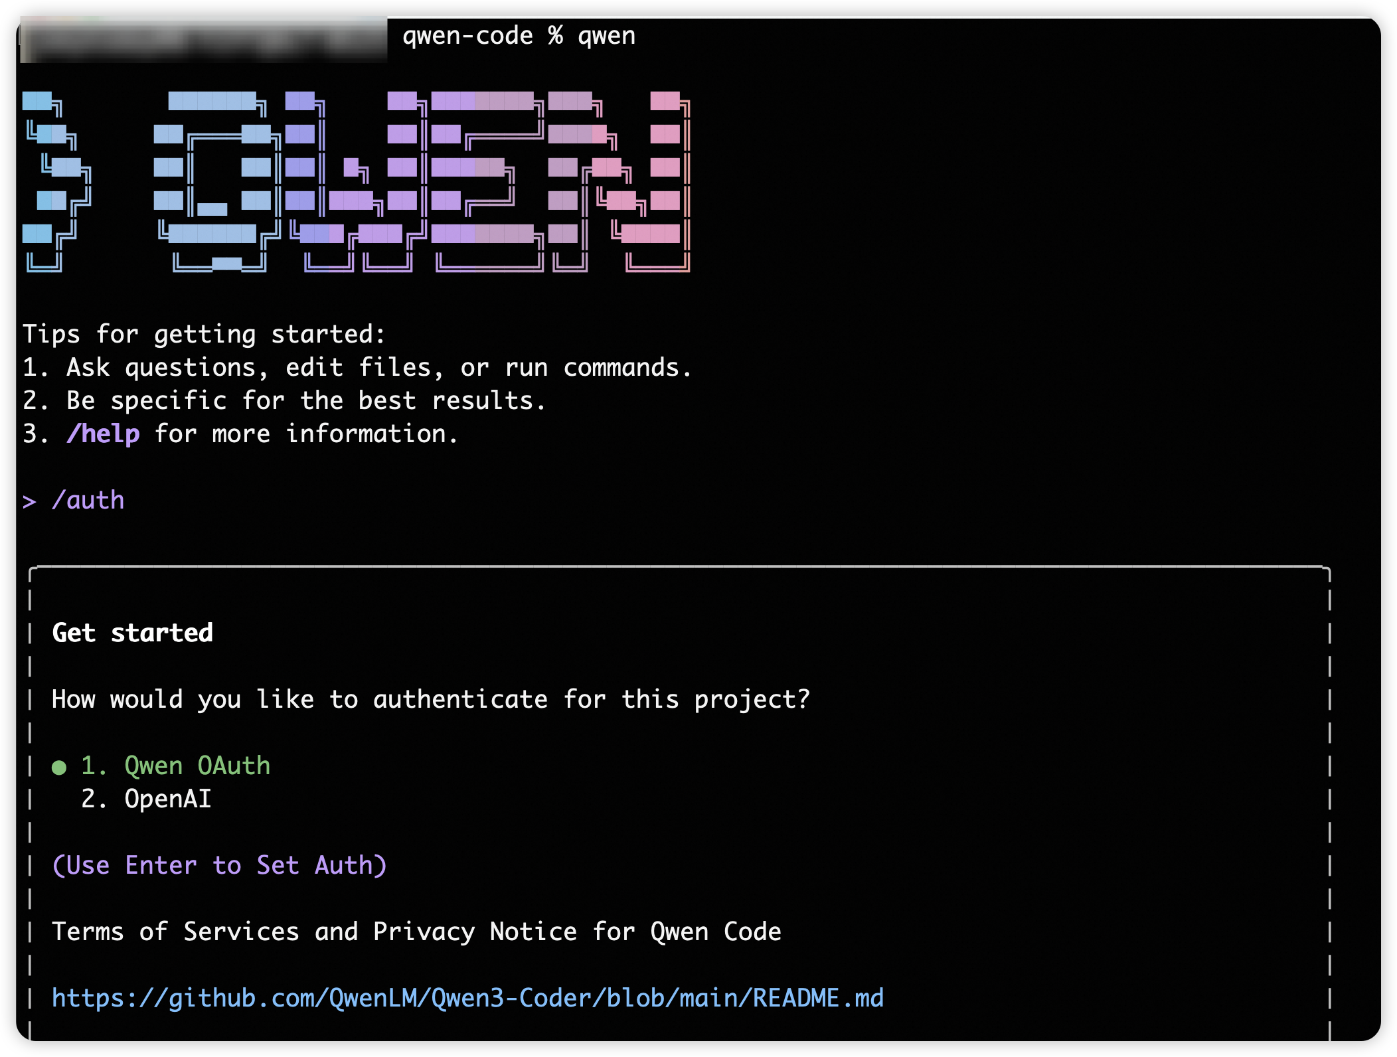Click the green selected bullet beside Qwen OAuth

pyautogui.click(x=59, y=768)
